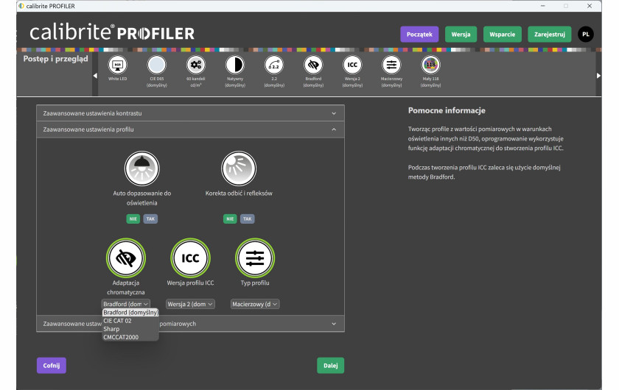The image size is (619, 390).
Task: Set Korekta odbić i refleksów to NIE
Action: (230, 219)
